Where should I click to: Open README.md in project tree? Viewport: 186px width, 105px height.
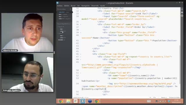pos(62,40)
